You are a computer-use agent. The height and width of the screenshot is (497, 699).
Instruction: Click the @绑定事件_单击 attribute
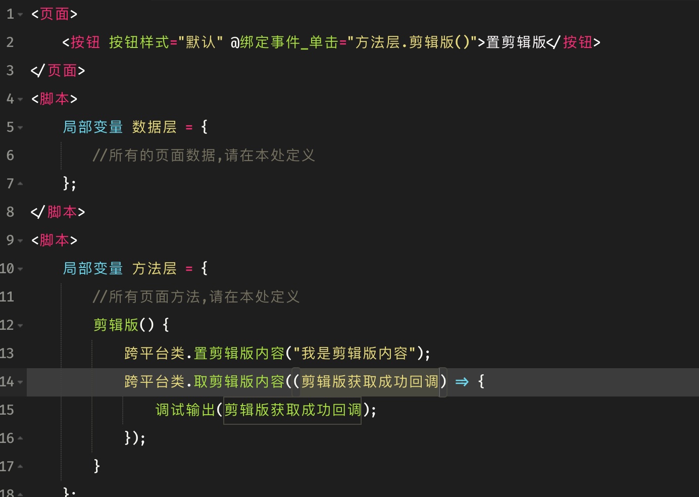tap(284, 42)
